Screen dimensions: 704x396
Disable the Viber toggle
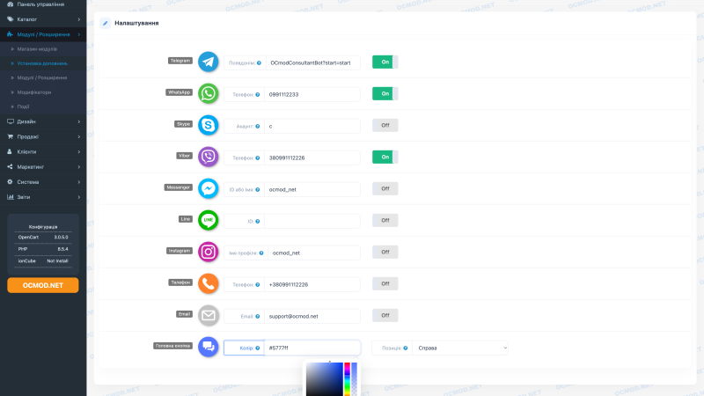click(385, 157)
